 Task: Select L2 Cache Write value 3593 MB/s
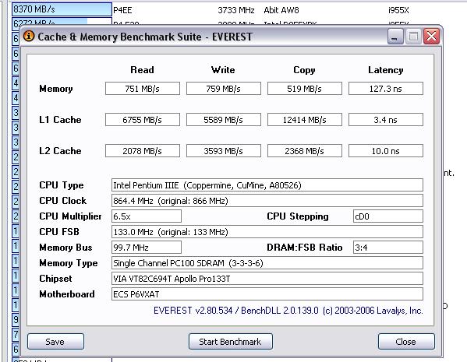click(x=224, y=151)
